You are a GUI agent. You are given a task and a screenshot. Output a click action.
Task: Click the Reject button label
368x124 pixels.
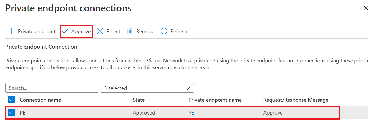click(x=113, y=31)
